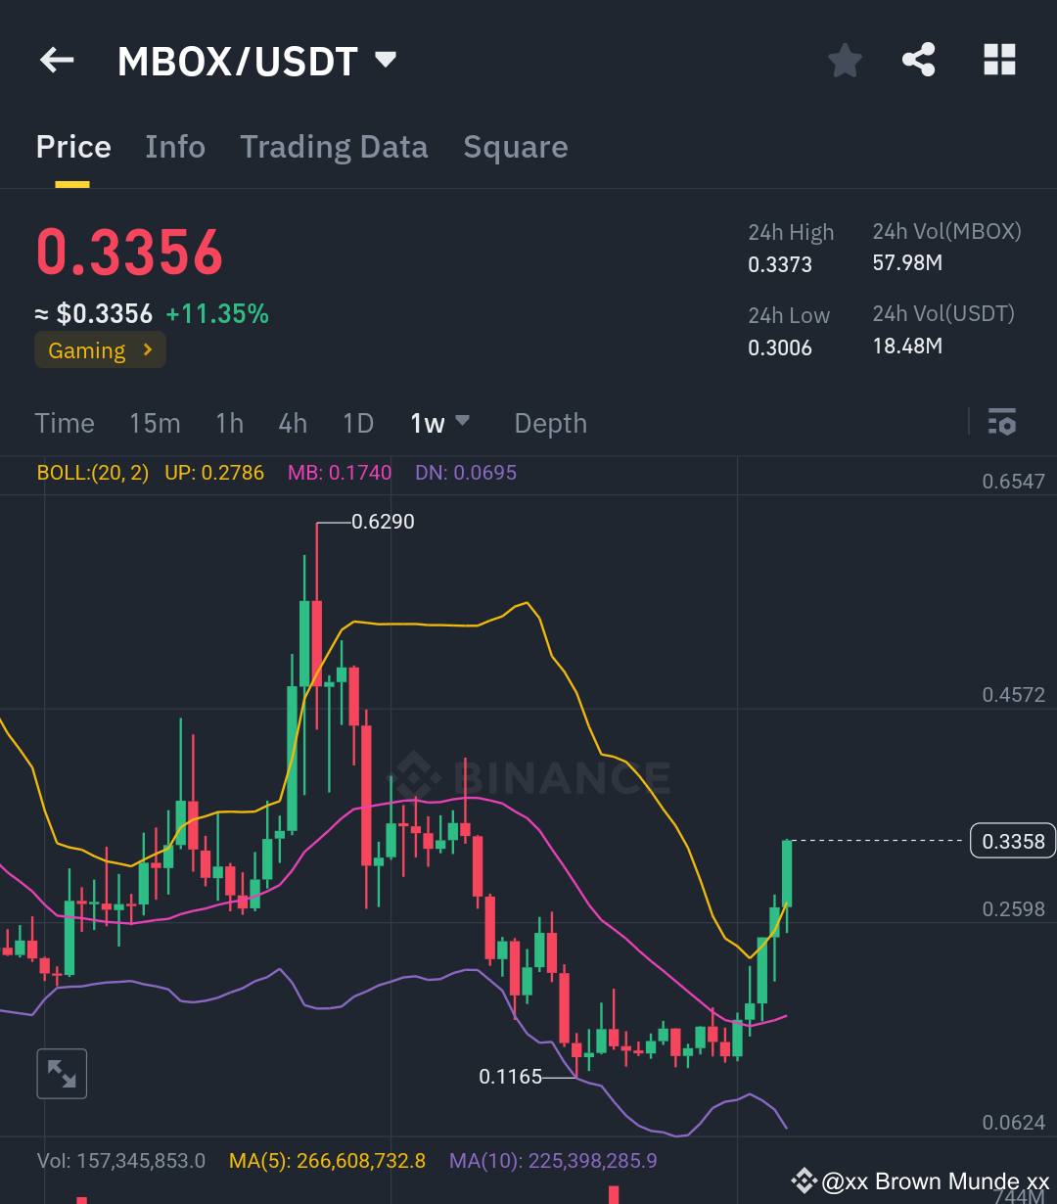The width and height of the screenshot is (1057, 1204).
Task: Tap the current price marker 0.3358
Action: 1013,841
